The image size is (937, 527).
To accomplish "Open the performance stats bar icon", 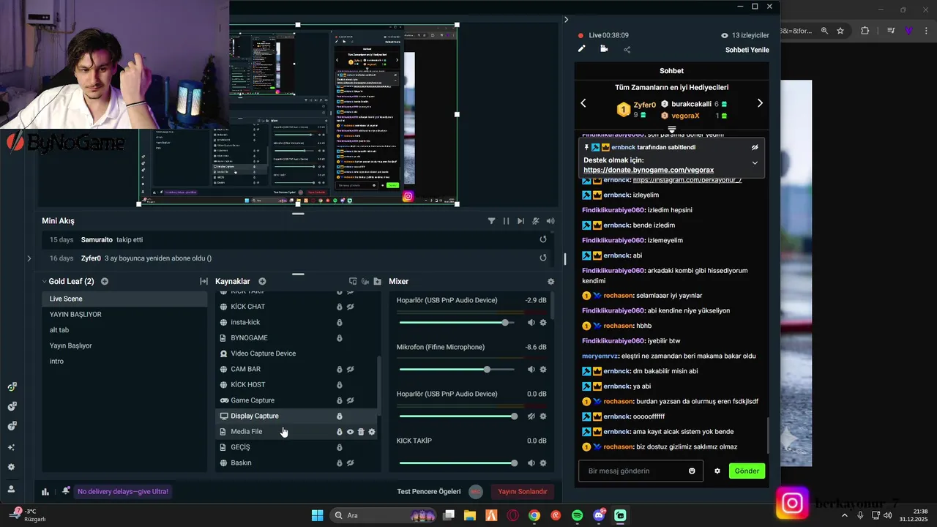I will pyautogui.click(x=45, y=492).
